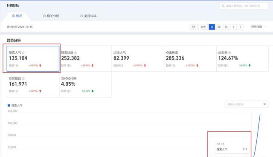Clear the chart filter with the X icon
273x157 pixels.
[264, 104]
